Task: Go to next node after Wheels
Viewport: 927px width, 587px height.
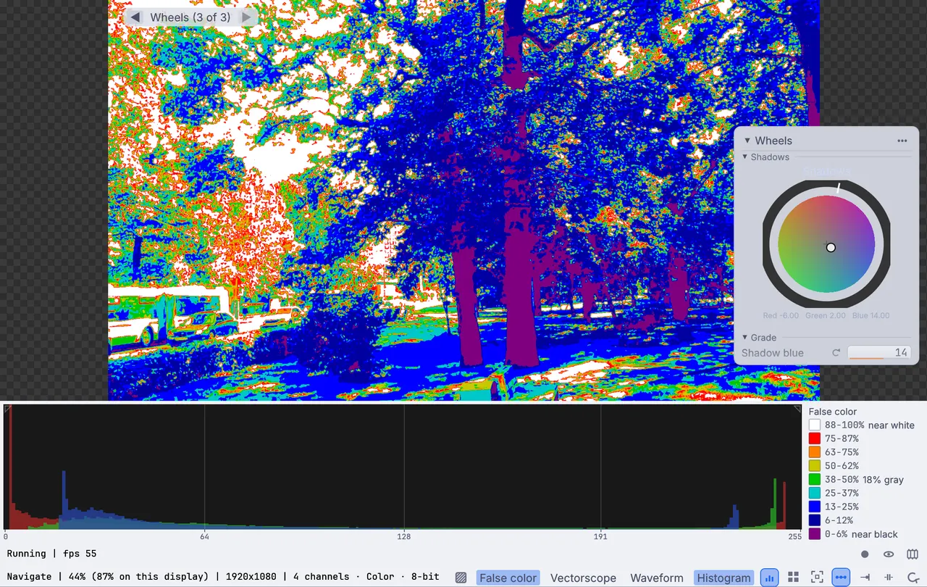Action: pyautogui.click(x=246, y=17)
